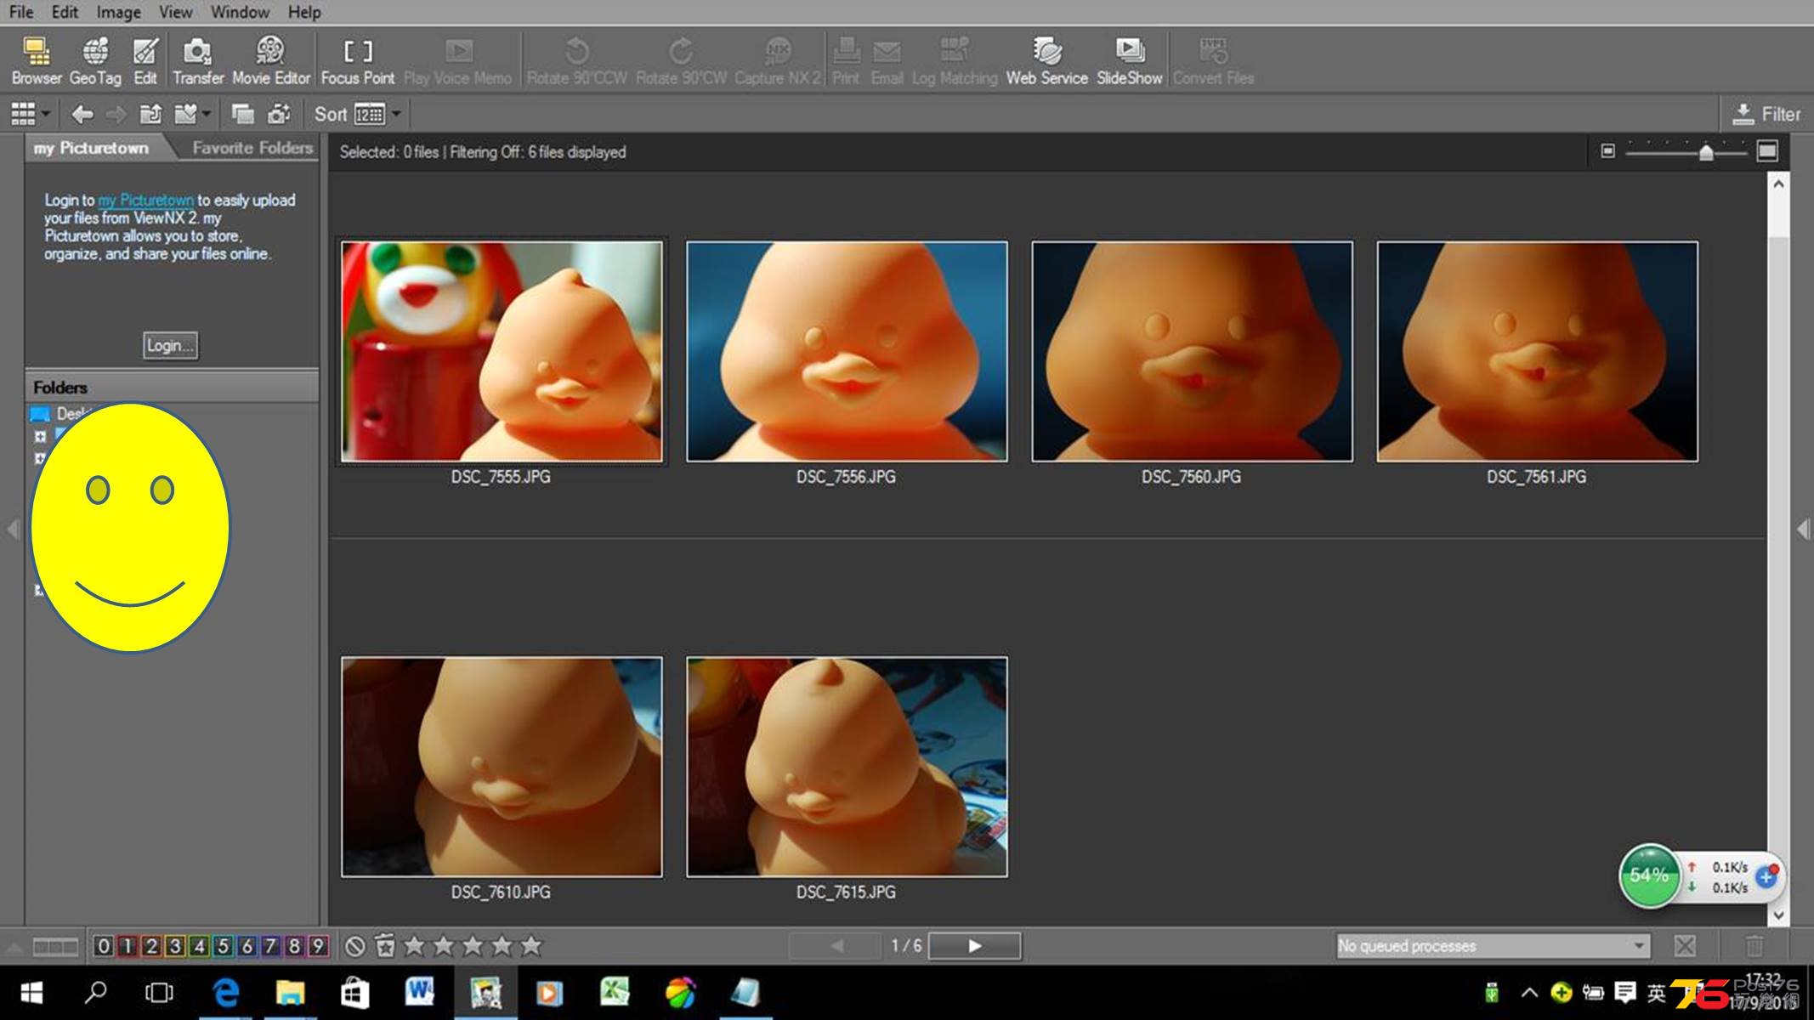
Task: Open Web Service
Action: [x=1046, y=60]
